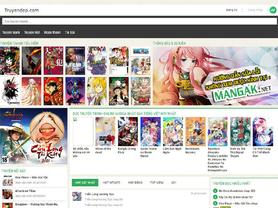
Task: Click the Thông báo & sự kiện heading
Action: click(169, 43)
